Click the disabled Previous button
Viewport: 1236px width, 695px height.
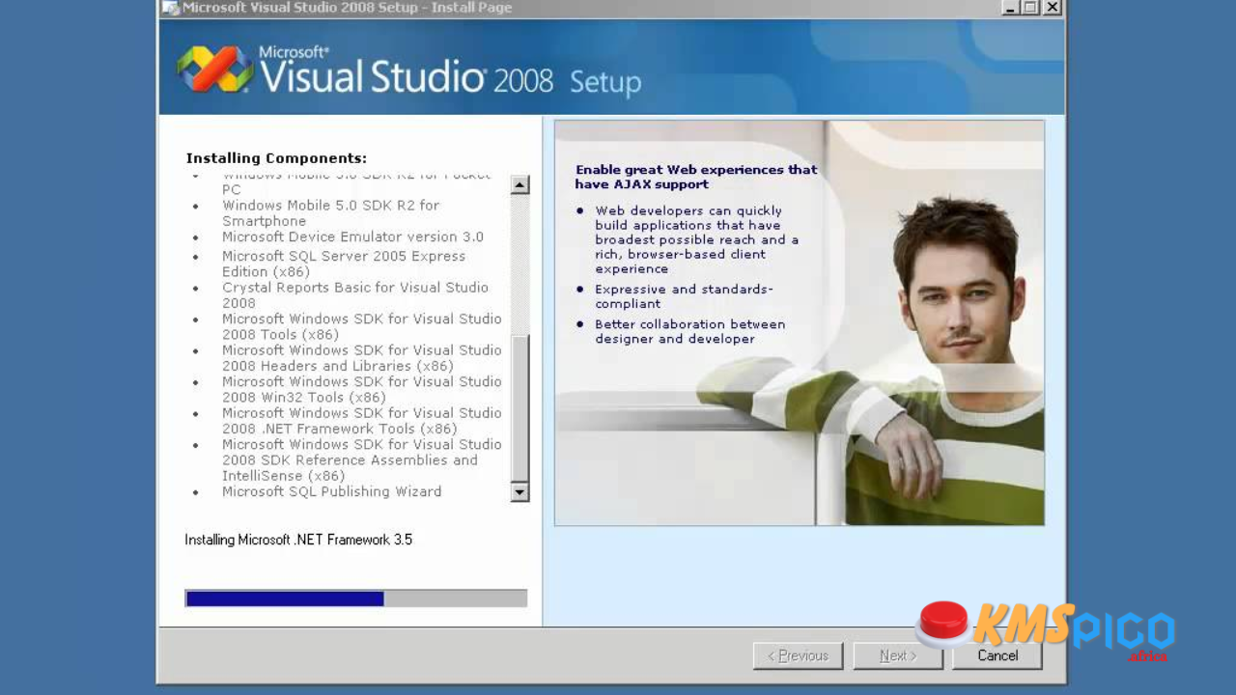coord(798,655)
